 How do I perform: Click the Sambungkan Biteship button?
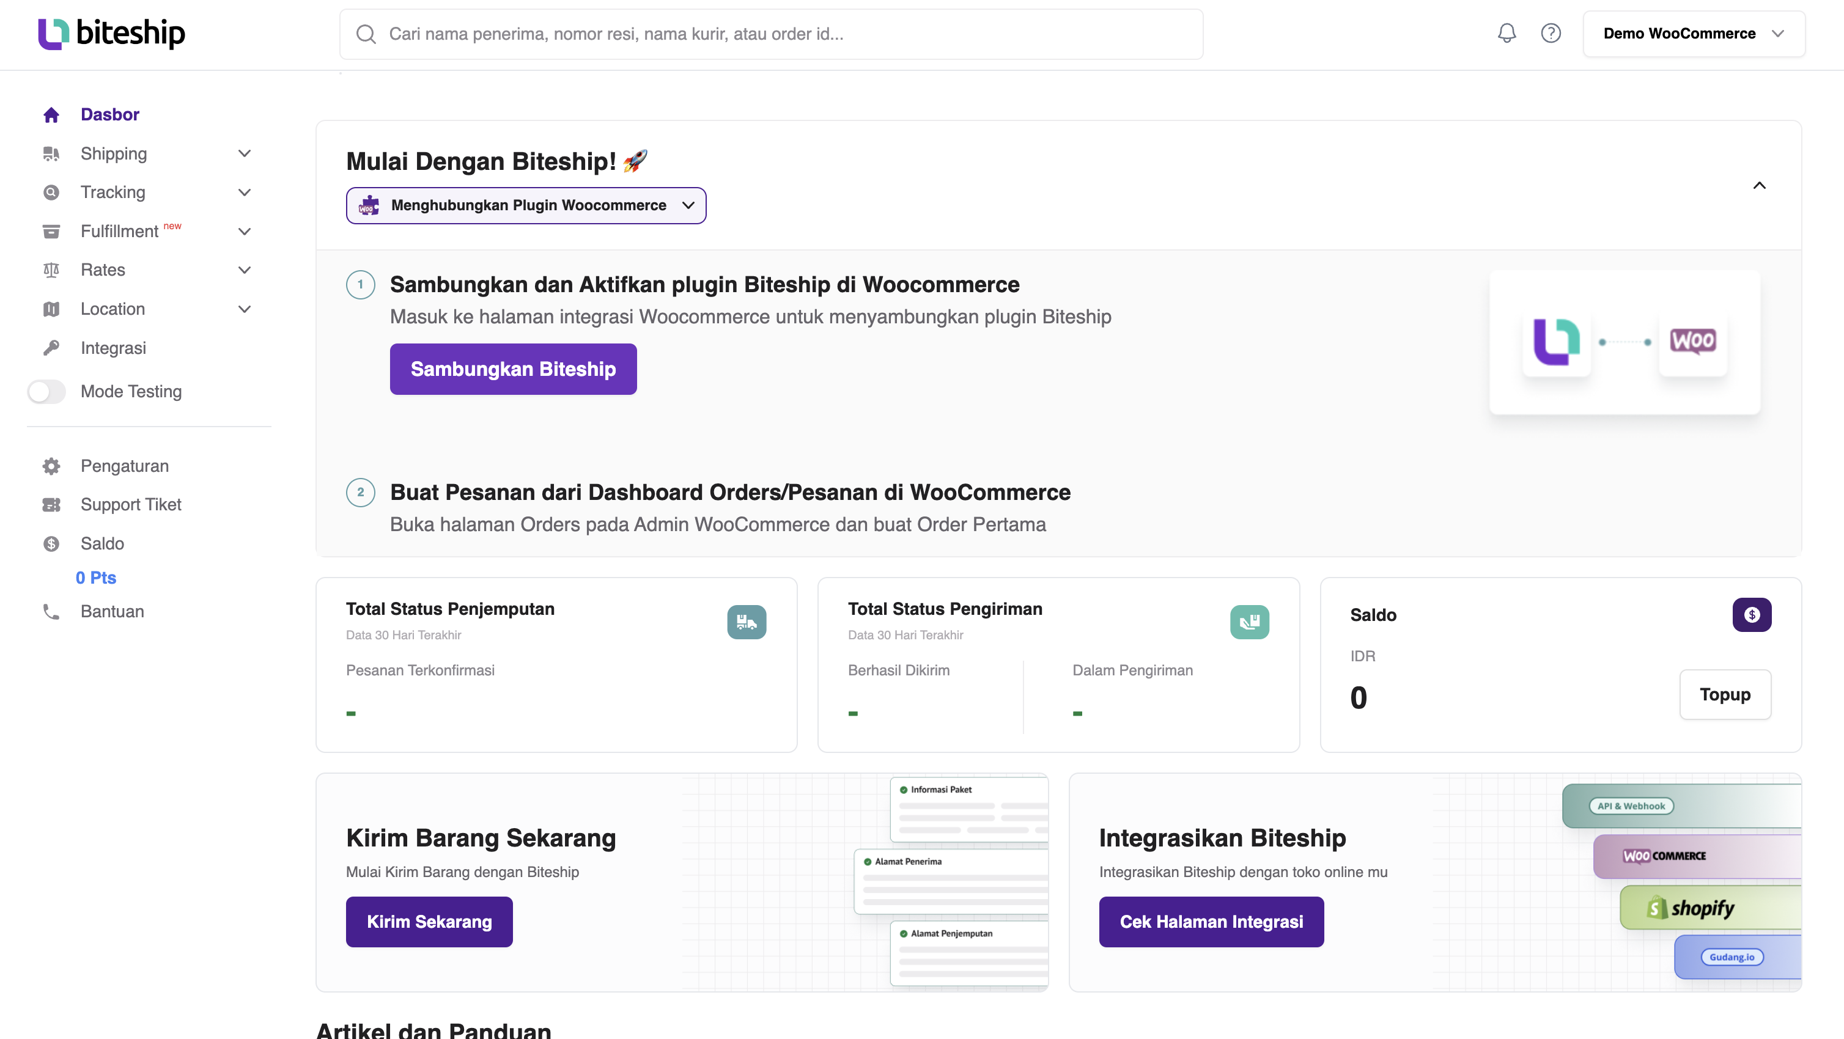tap(512, 369)
